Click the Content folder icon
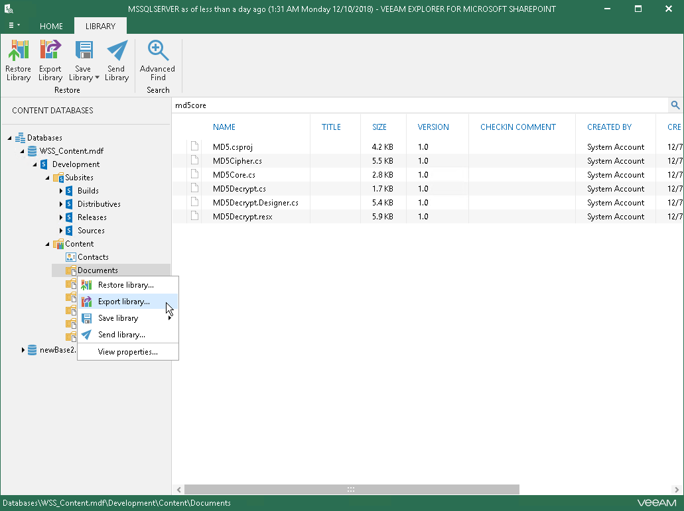 58,244
